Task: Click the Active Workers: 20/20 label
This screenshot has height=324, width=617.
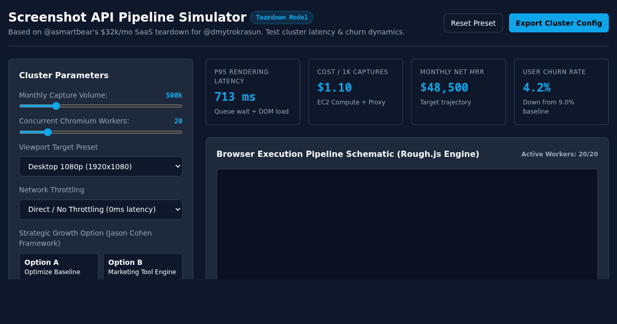Action: click(559, 154)
